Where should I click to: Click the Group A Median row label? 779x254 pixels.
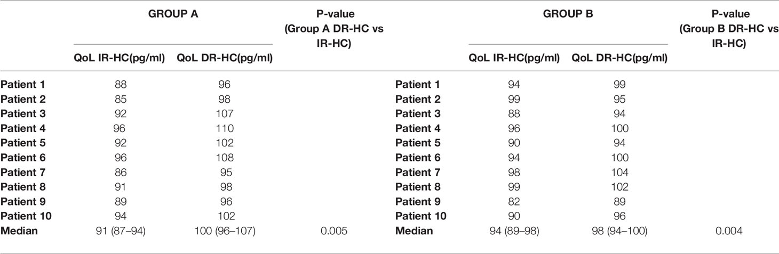[x=19, y=231]
